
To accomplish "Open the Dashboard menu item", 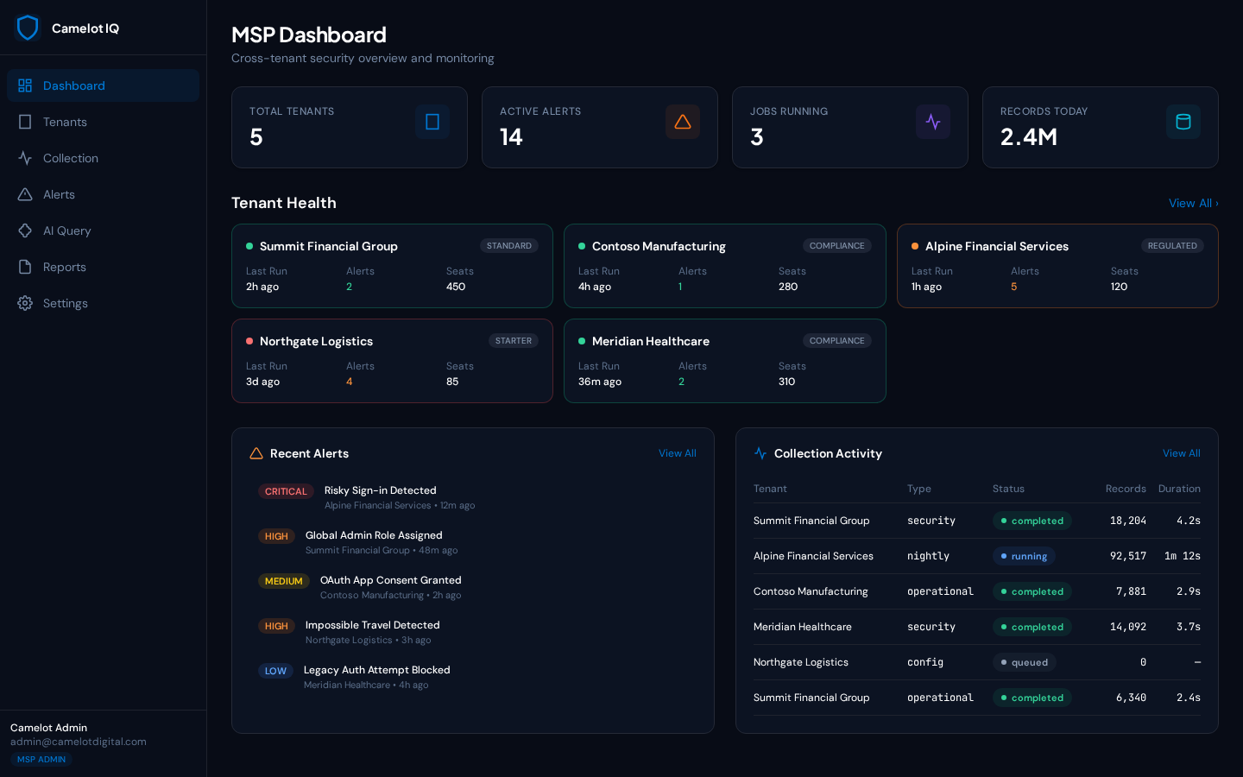I will pyautogui.click(x=103, y=85).
